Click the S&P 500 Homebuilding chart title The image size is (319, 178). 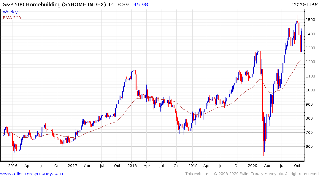point(55,4)
